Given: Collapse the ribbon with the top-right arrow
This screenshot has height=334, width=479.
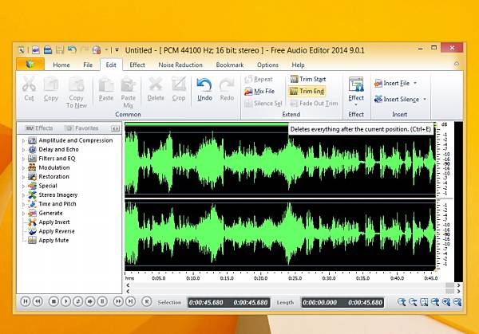Looking at the screenshot, I should point(457,64).
